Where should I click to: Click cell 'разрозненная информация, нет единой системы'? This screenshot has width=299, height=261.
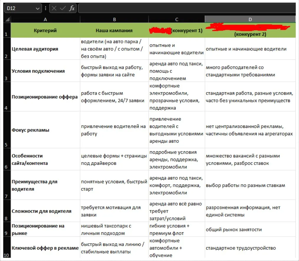[250, 211]
